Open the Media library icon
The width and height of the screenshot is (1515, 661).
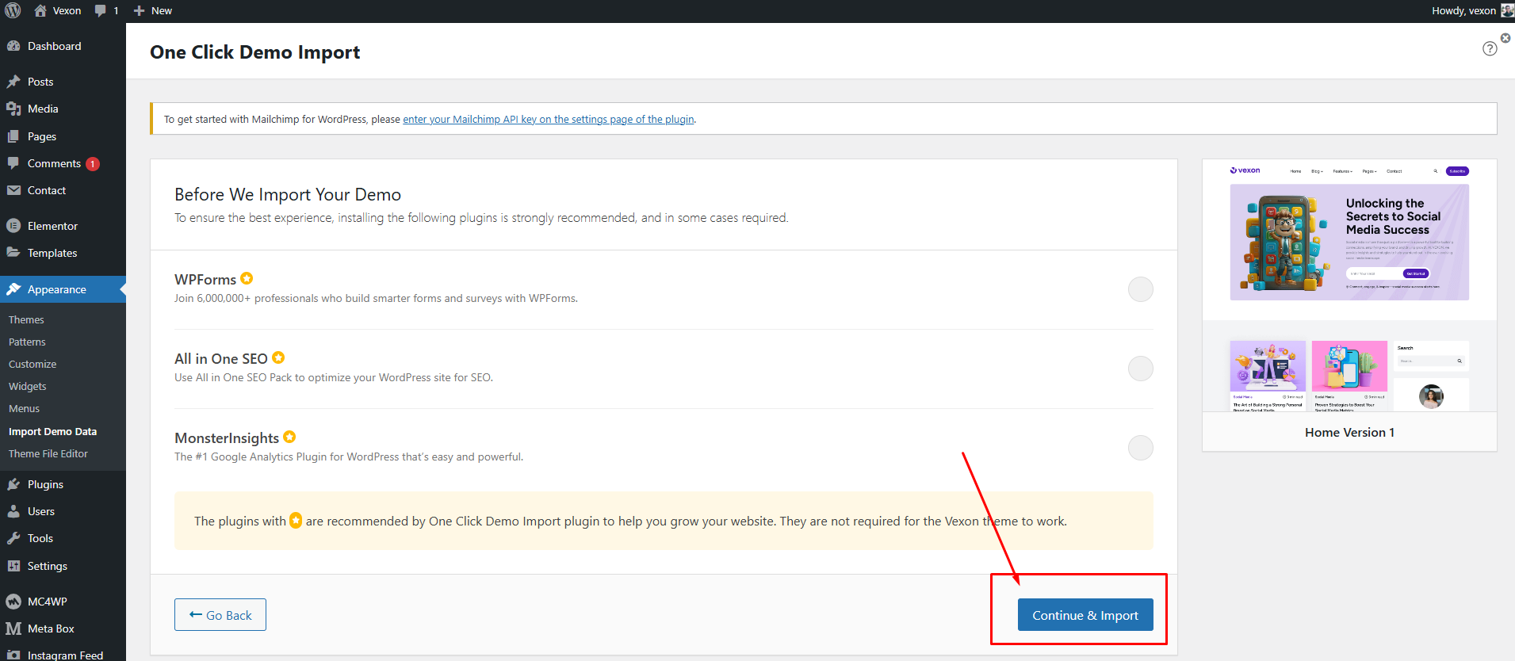pyautogui.click(x=13, y=109)
